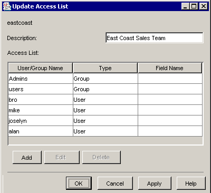211x193 pixels.
Task: Click the application icon in title bar
Action: coord(7,6)
